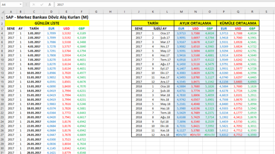The width and height of the screenshot is (275, 154).
Task: Click the yellow TARİH header cell
Action: 153,23
